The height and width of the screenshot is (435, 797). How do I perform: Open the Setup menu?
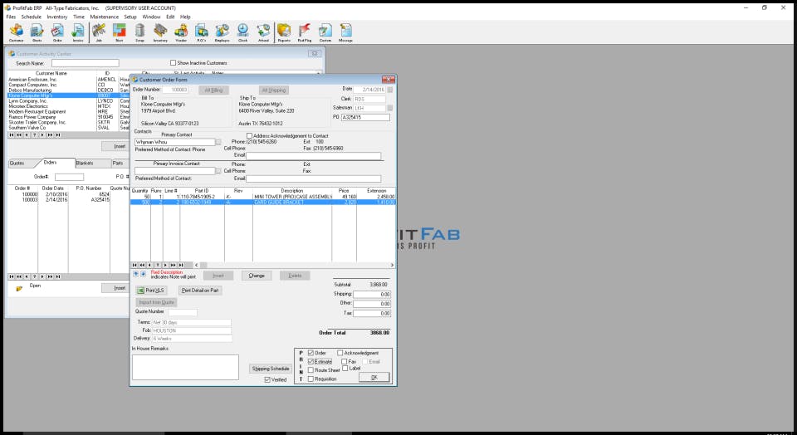tap(130, 17)
